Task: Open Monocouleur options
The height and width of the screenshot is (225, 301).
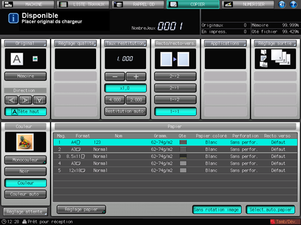Action: pyautogui.click(x=26, y=160)
